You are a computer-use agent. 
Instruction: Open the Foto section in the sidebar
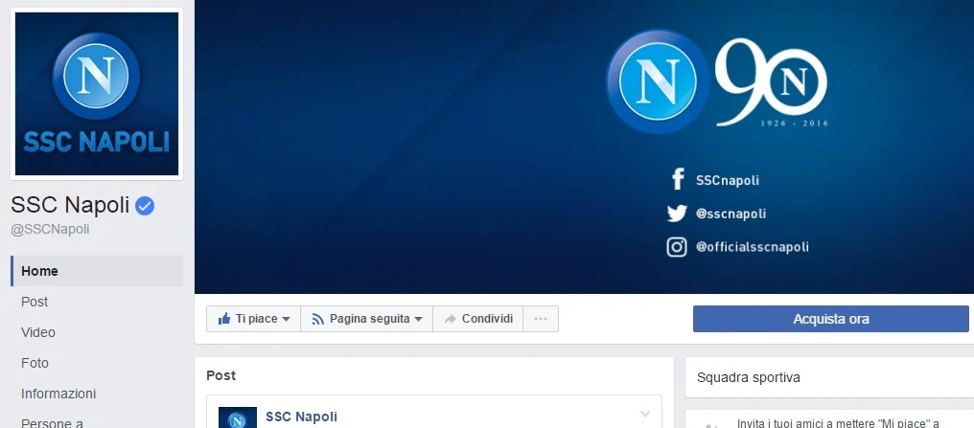pos(35,363)
